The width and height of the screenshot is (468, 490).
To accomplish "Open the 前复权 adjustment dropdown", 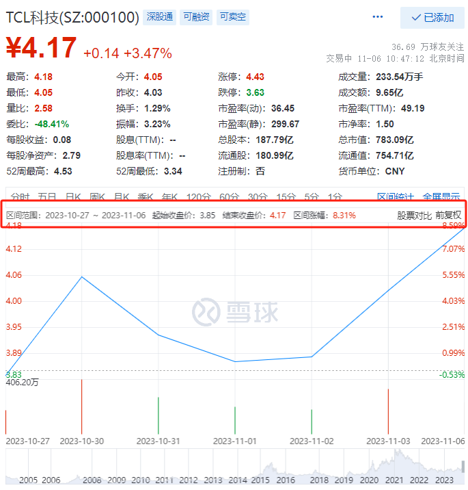I will click(x=448, y=216).
